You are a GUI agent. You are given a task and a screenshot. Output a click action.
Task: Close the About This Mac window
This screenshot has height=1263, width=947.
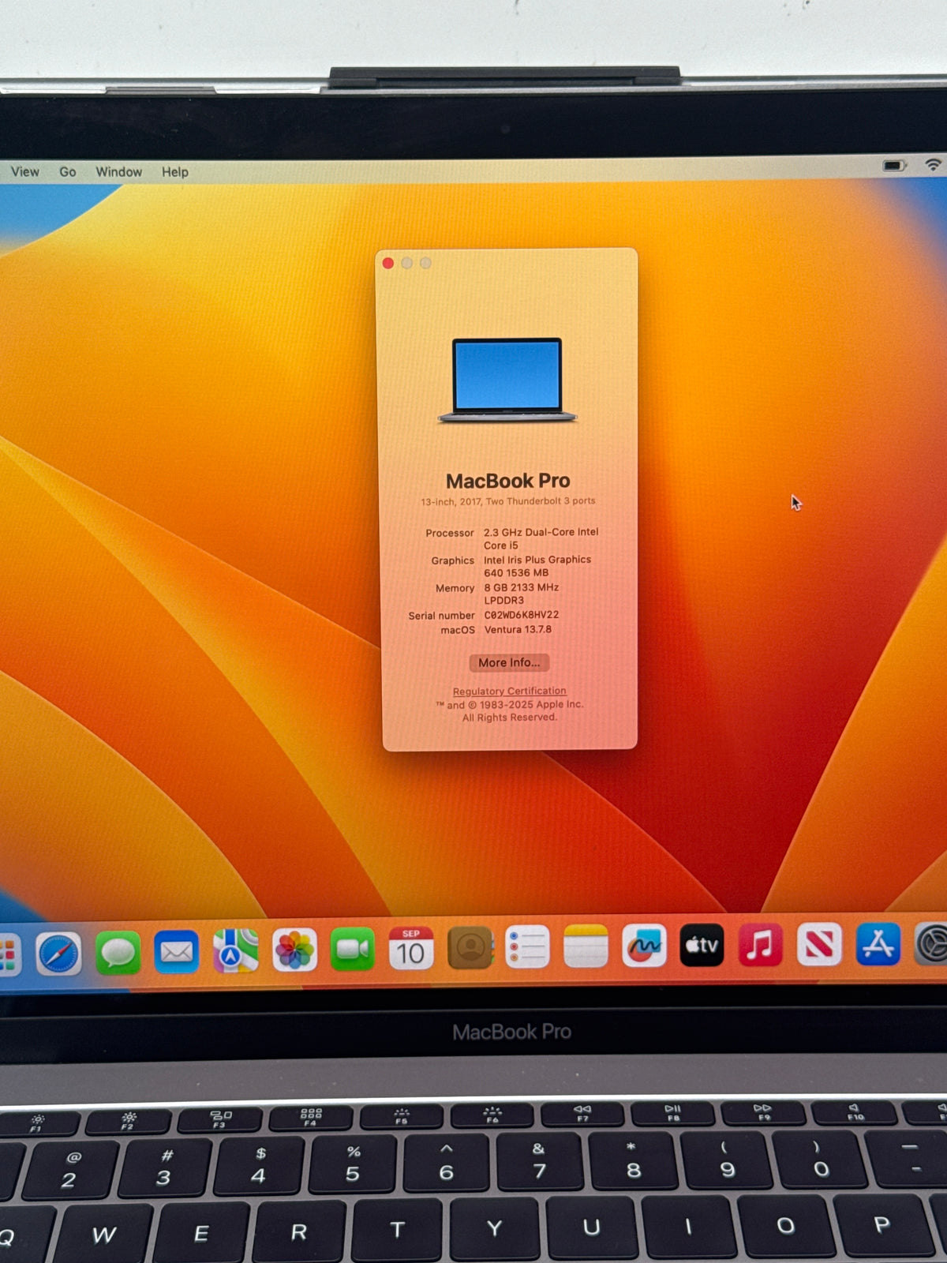click(x=388, y=263)
